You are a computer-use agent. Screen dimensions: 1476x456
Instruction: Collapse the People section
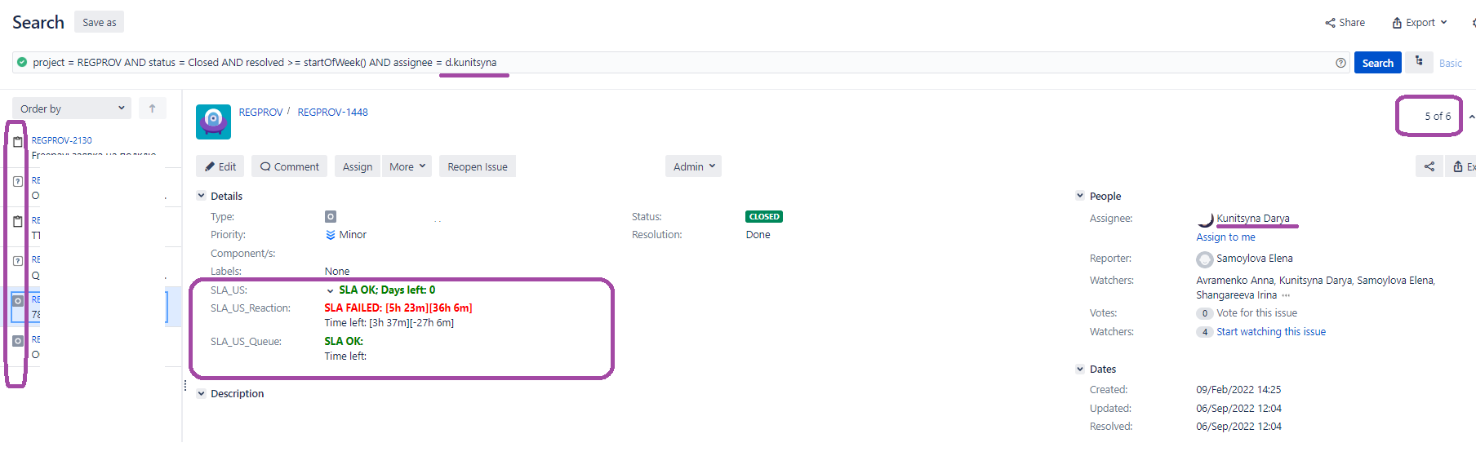pyautogui.click(x=1080, y=196)
